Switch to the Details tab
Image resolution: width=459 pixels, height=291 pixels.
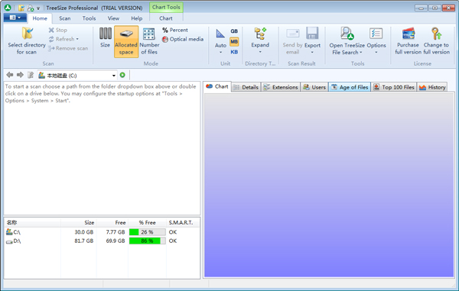pyautogui.click(x=246, y=87)
